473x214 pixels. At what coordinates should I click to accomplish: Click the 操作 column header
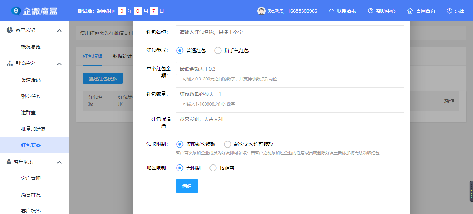pos(449,101)
